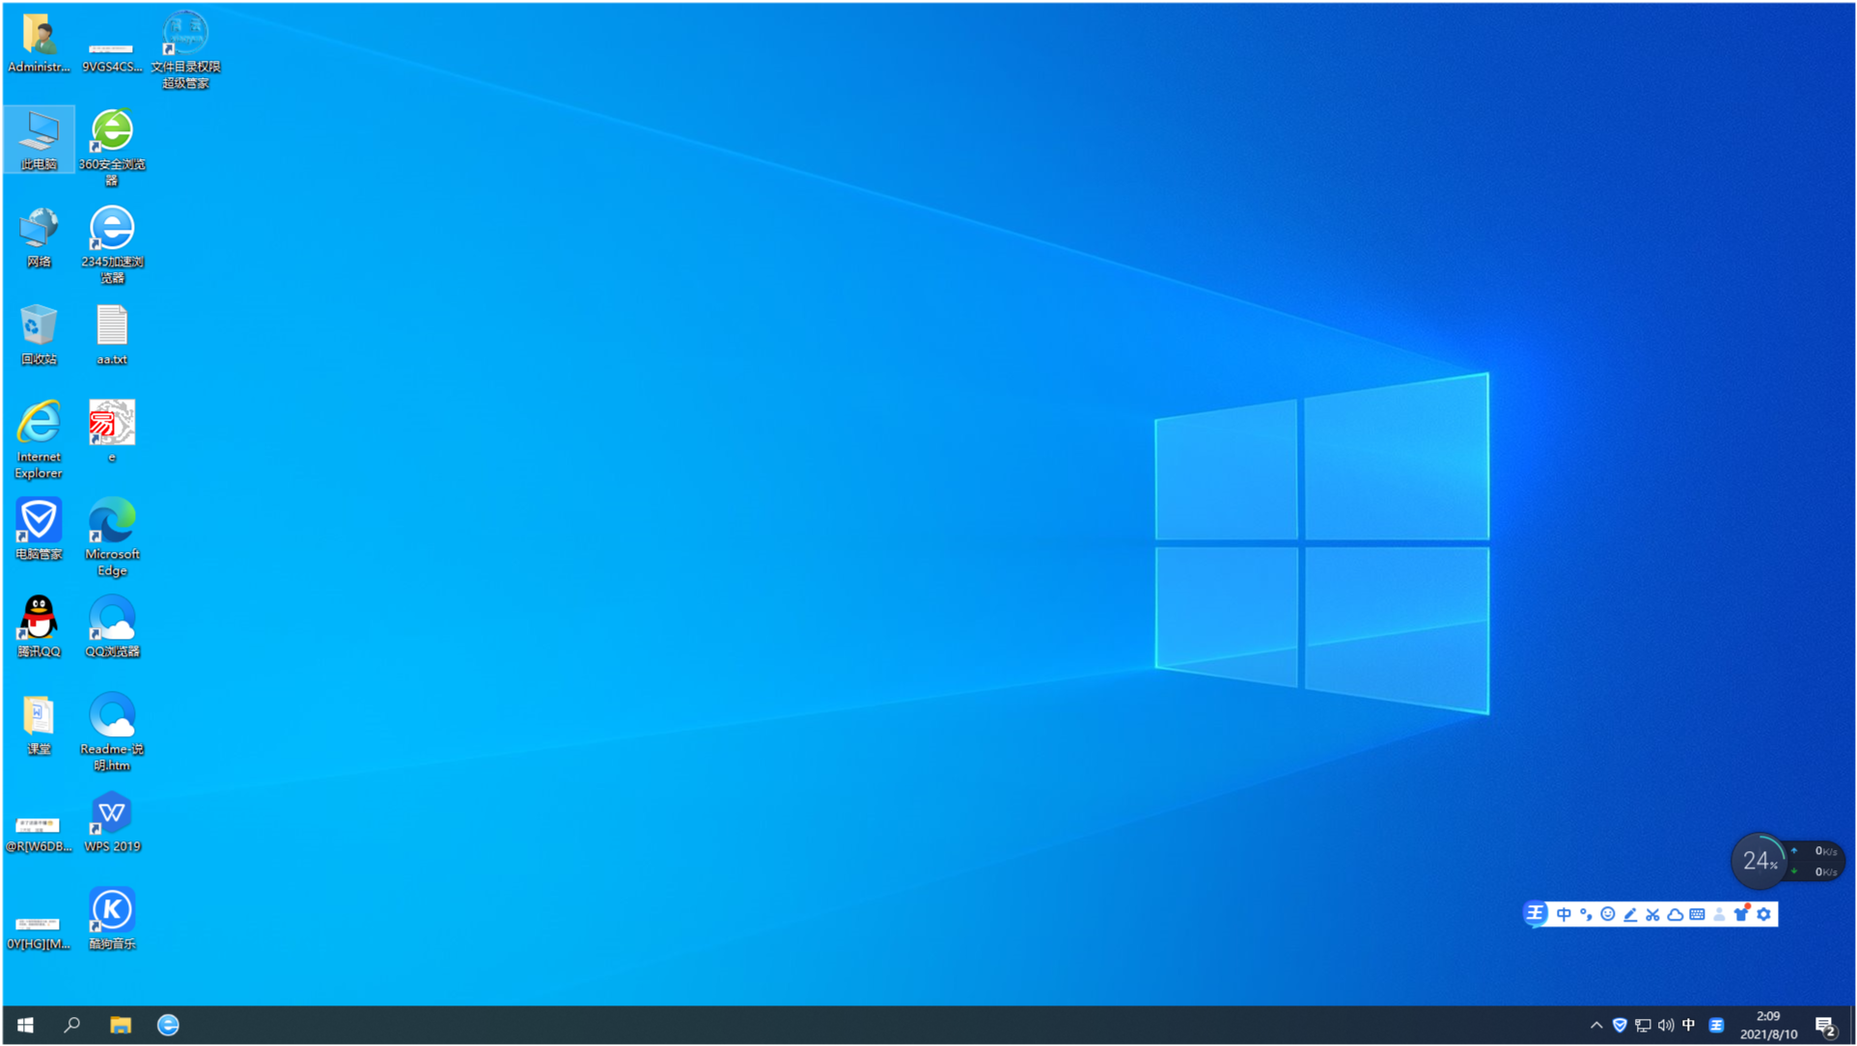This screenshot has width=1857, height=1046.
Task: Open File Explorer from the taskbar
Action: 120,1025
